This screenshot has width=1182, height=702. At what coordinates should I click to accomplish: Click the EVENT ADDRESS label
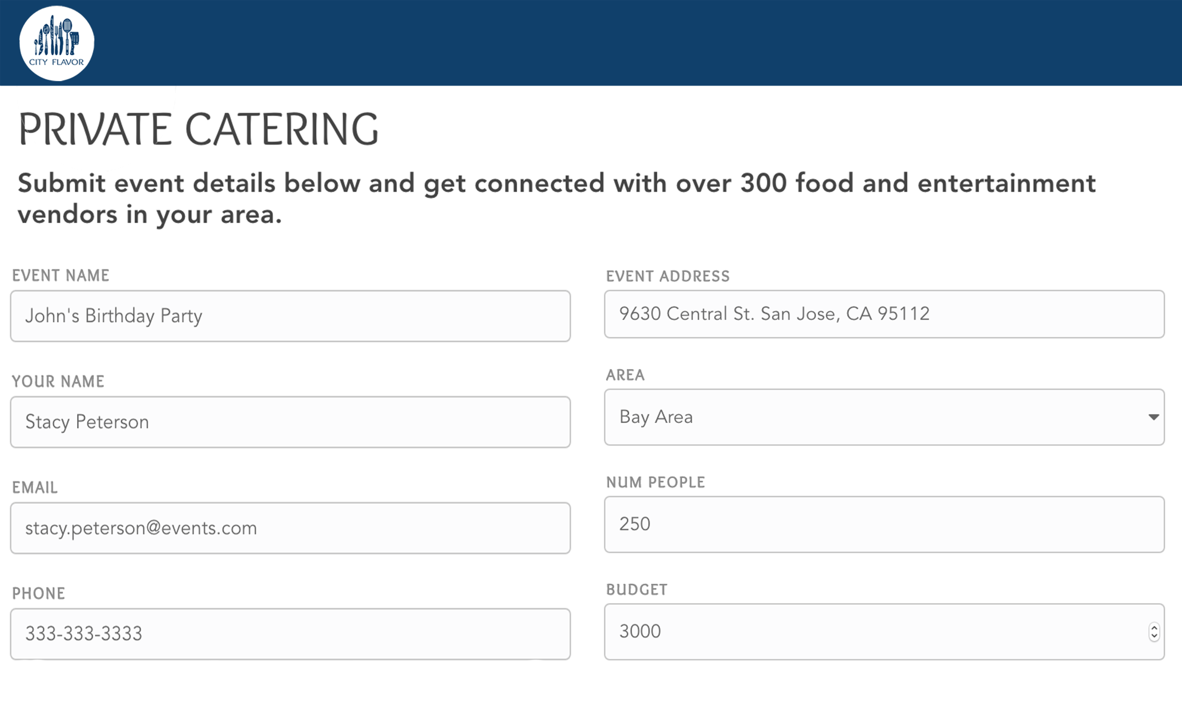(668, 276)
